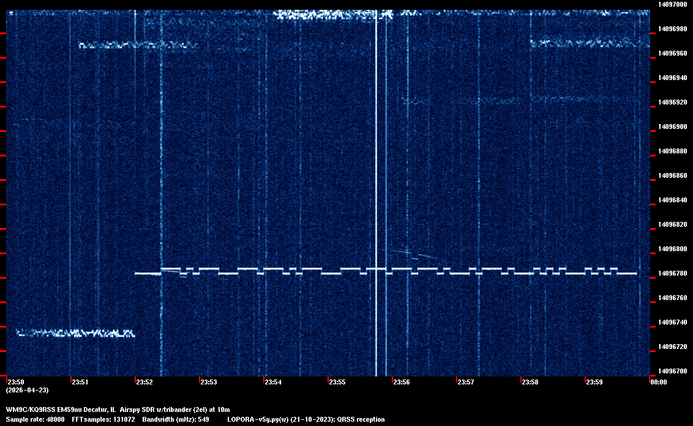Click the LOPORA-v5g.py QRSS reception text

click(305, 419)
